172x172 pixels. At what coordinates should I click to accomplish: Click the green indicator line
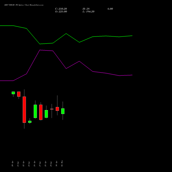click(x=66, y=34)
